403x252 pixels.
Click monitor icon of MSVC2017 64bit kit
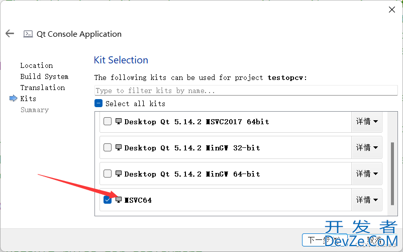coord(119,121)
